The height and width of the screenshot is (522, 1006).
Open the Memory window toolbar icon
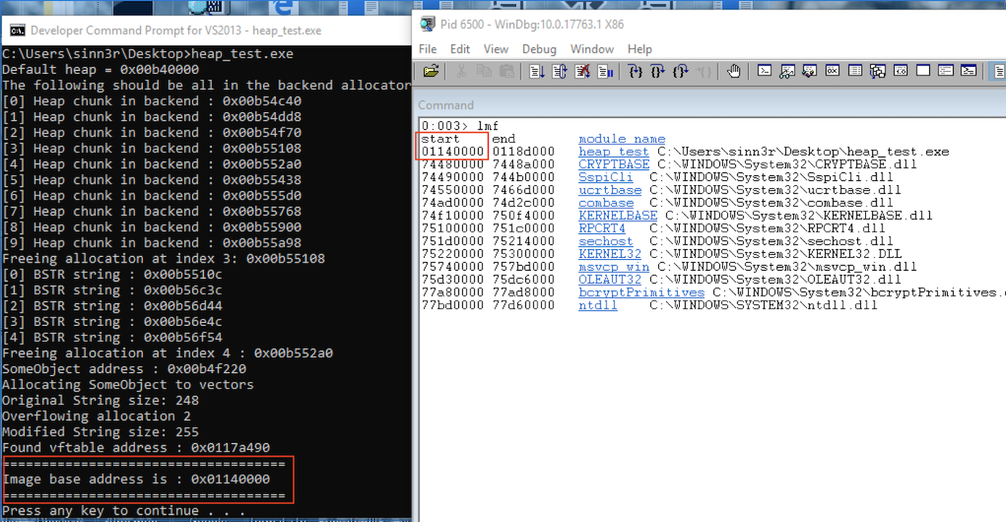[855, 71]
